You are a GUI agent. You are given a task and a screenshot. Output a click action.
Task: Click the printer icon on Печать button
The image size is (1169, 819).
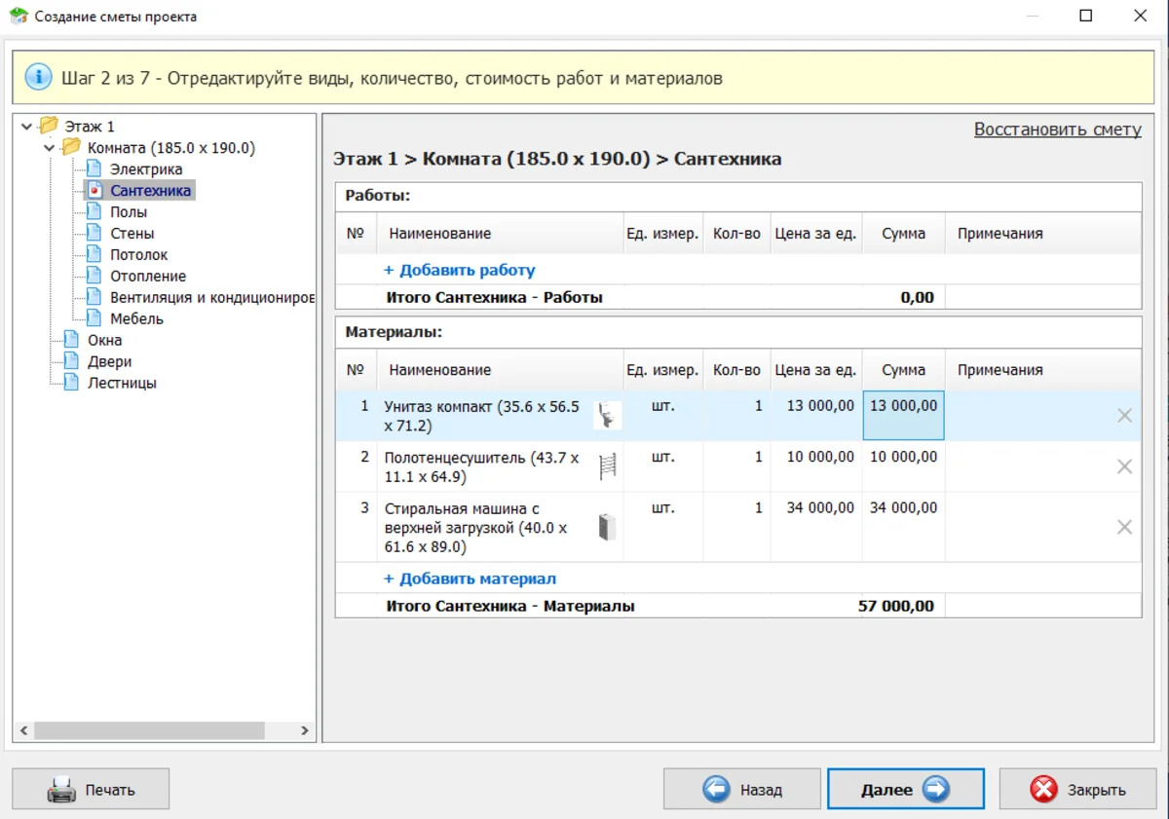coord(61,790)
